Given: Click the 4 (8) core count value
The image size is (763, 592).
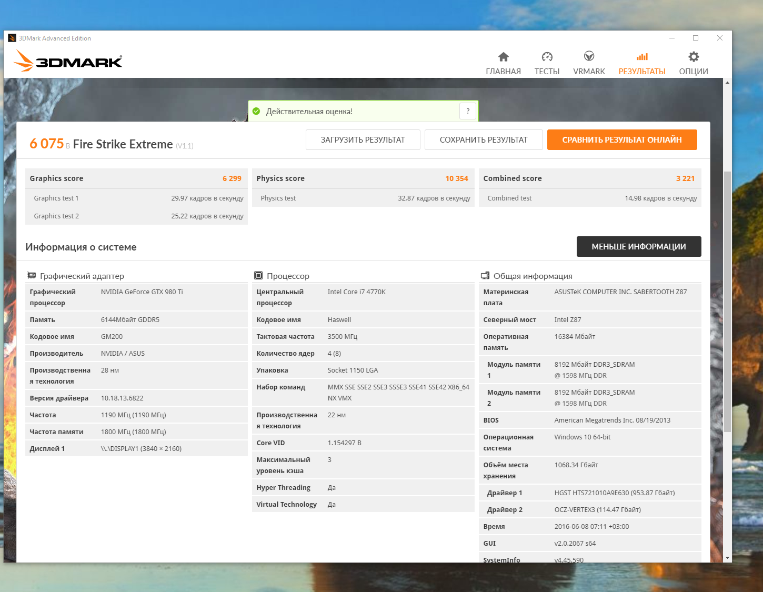Looking at the screenshot, I should pos(334,353).
